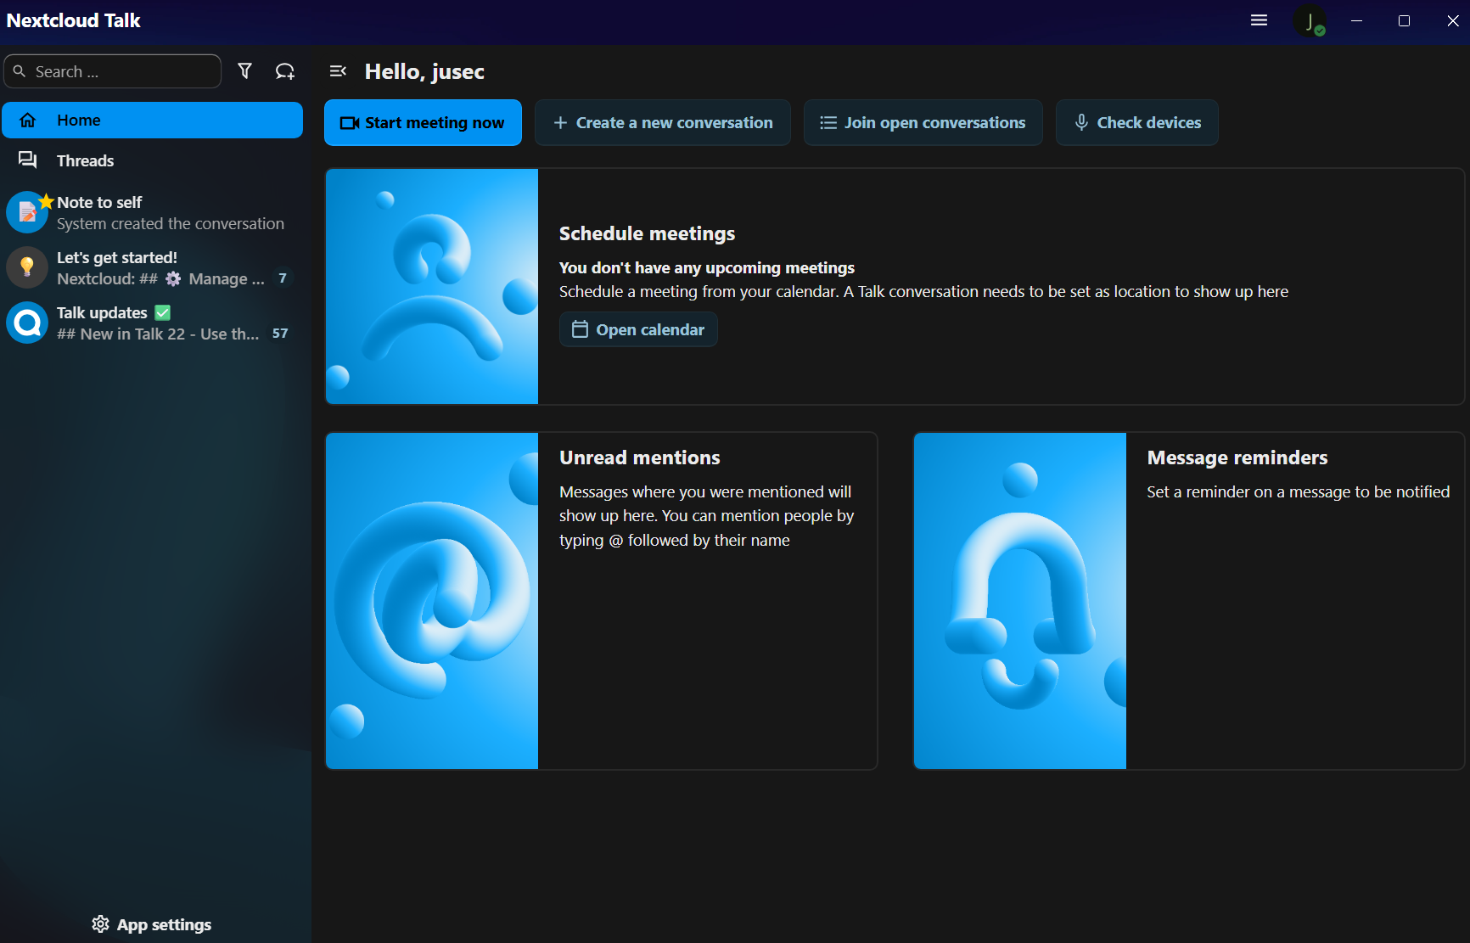Join open conversations list

(x=923, y=123)
